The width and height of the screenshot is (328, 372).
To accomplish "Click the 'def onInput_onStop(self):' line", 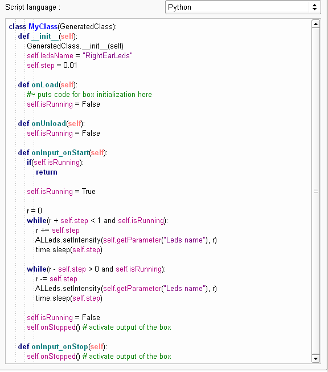I will point(63,347).
